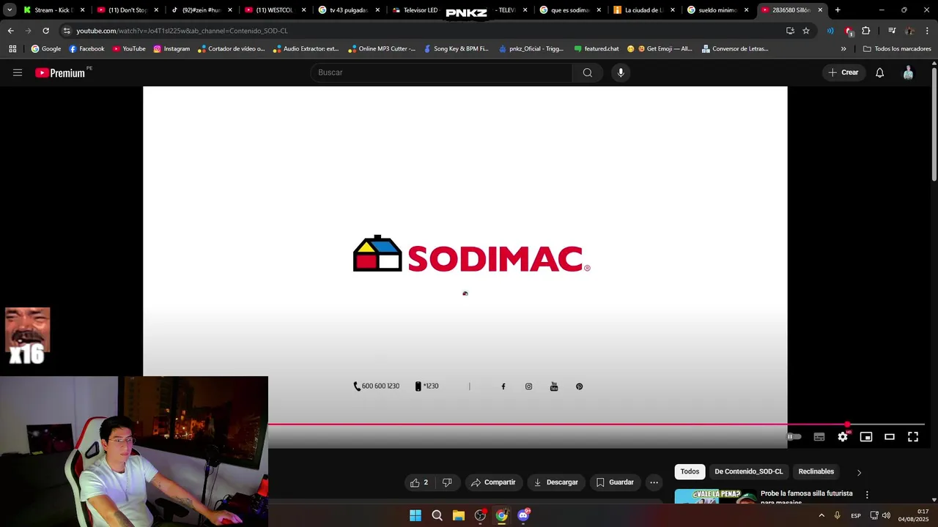
Task: Open the Instagram bookmark
Action: pos(171,49)
